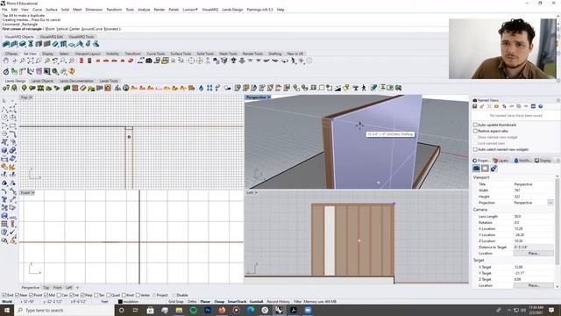Click the save named view icon

[x=475, y=107]
